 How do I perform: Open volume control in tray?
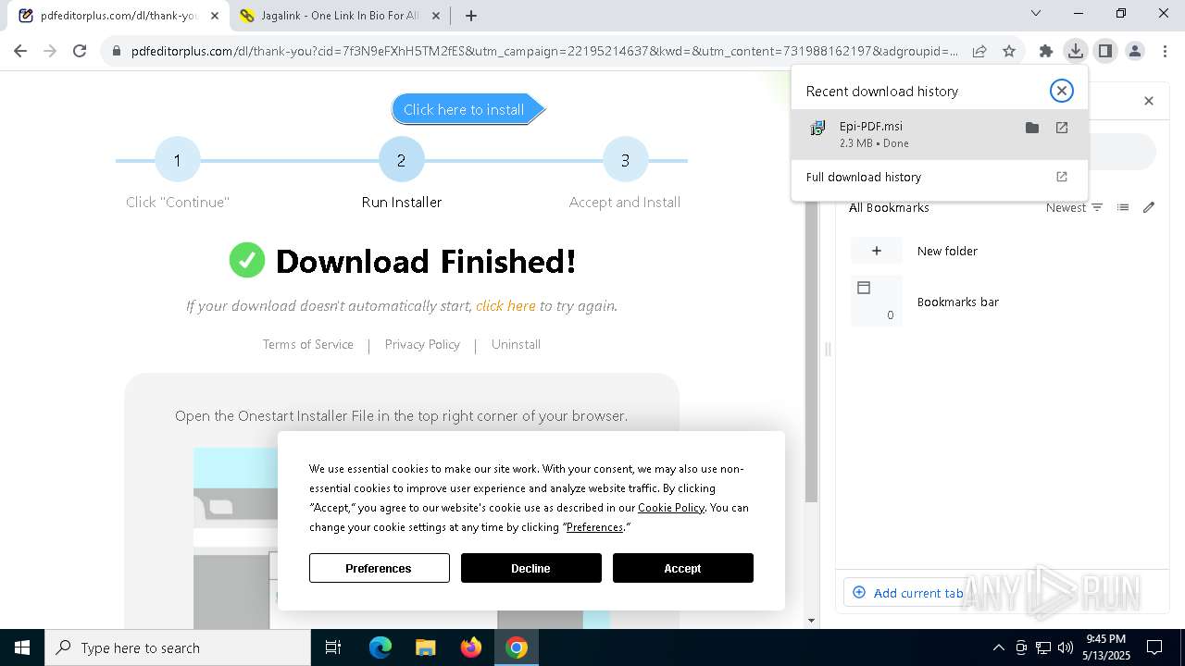pos(1066,647)
